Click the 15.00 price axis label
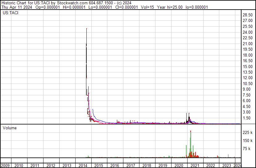The width and height of the screenshot is (256, 168). [x=248, y=67]
